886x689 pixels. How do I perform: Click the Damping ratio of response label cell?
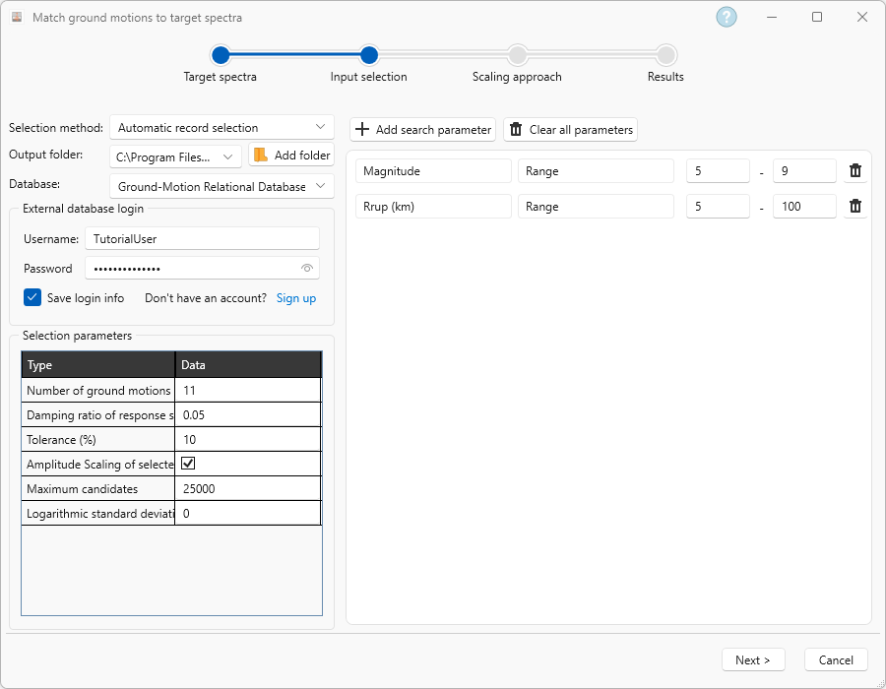(98, 415)
